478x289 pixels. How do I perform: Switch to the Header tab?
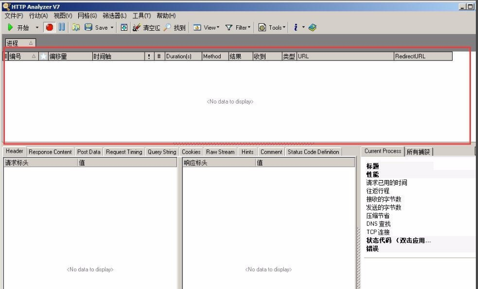[15, 151]
